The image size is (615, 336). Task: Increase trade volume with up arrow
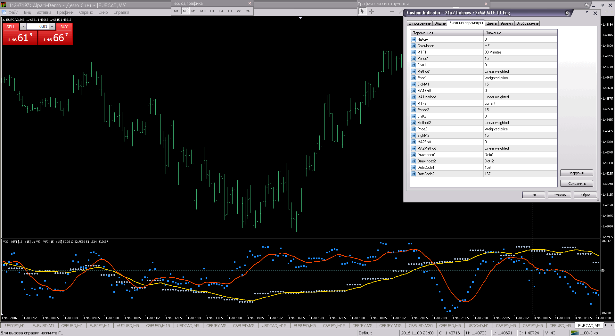pos(52,27)
